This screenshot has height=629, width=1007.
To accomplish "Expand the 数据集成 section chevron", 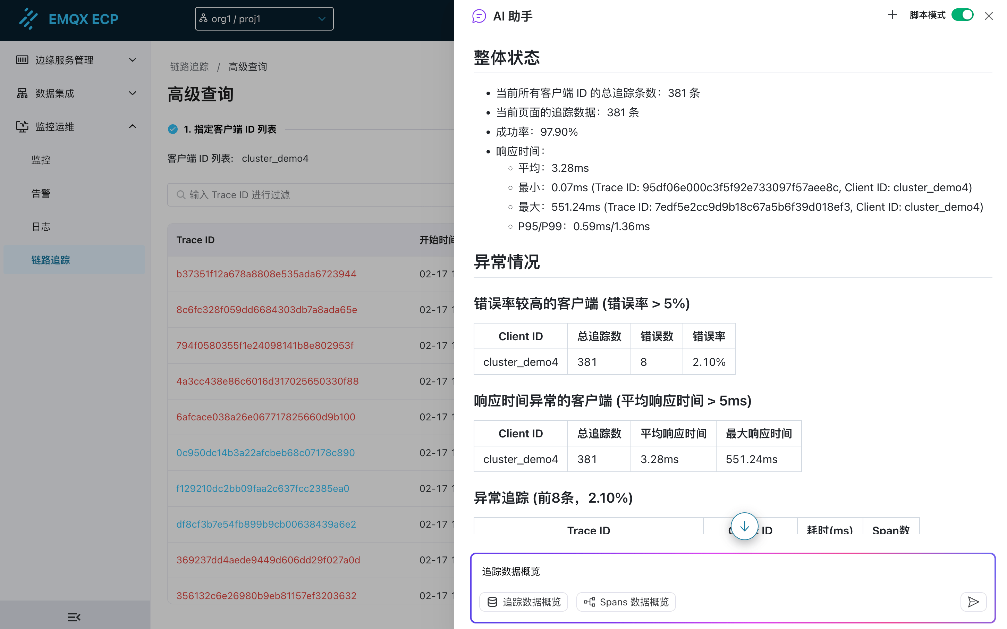I will [132, 93].
